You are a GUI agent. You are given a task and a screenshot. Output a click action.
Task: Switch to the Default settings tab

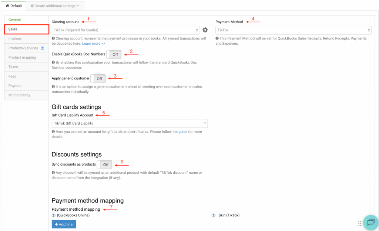[14, 6]
